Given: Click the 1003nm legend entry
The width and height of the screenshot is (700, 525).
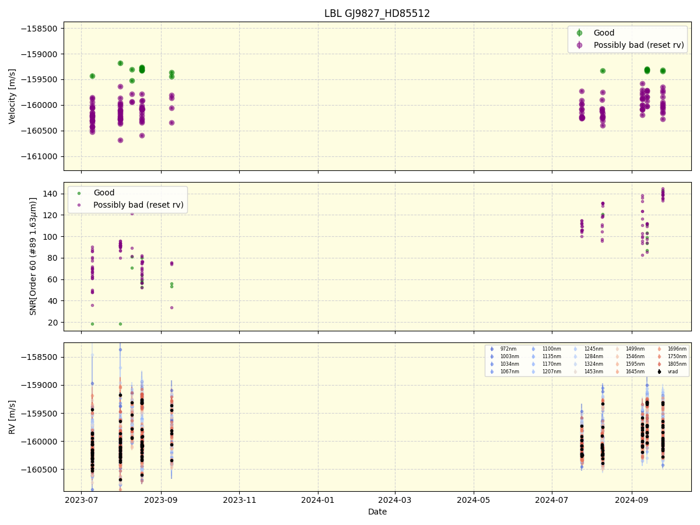Looking at the screenshot, I should point(505,356).
